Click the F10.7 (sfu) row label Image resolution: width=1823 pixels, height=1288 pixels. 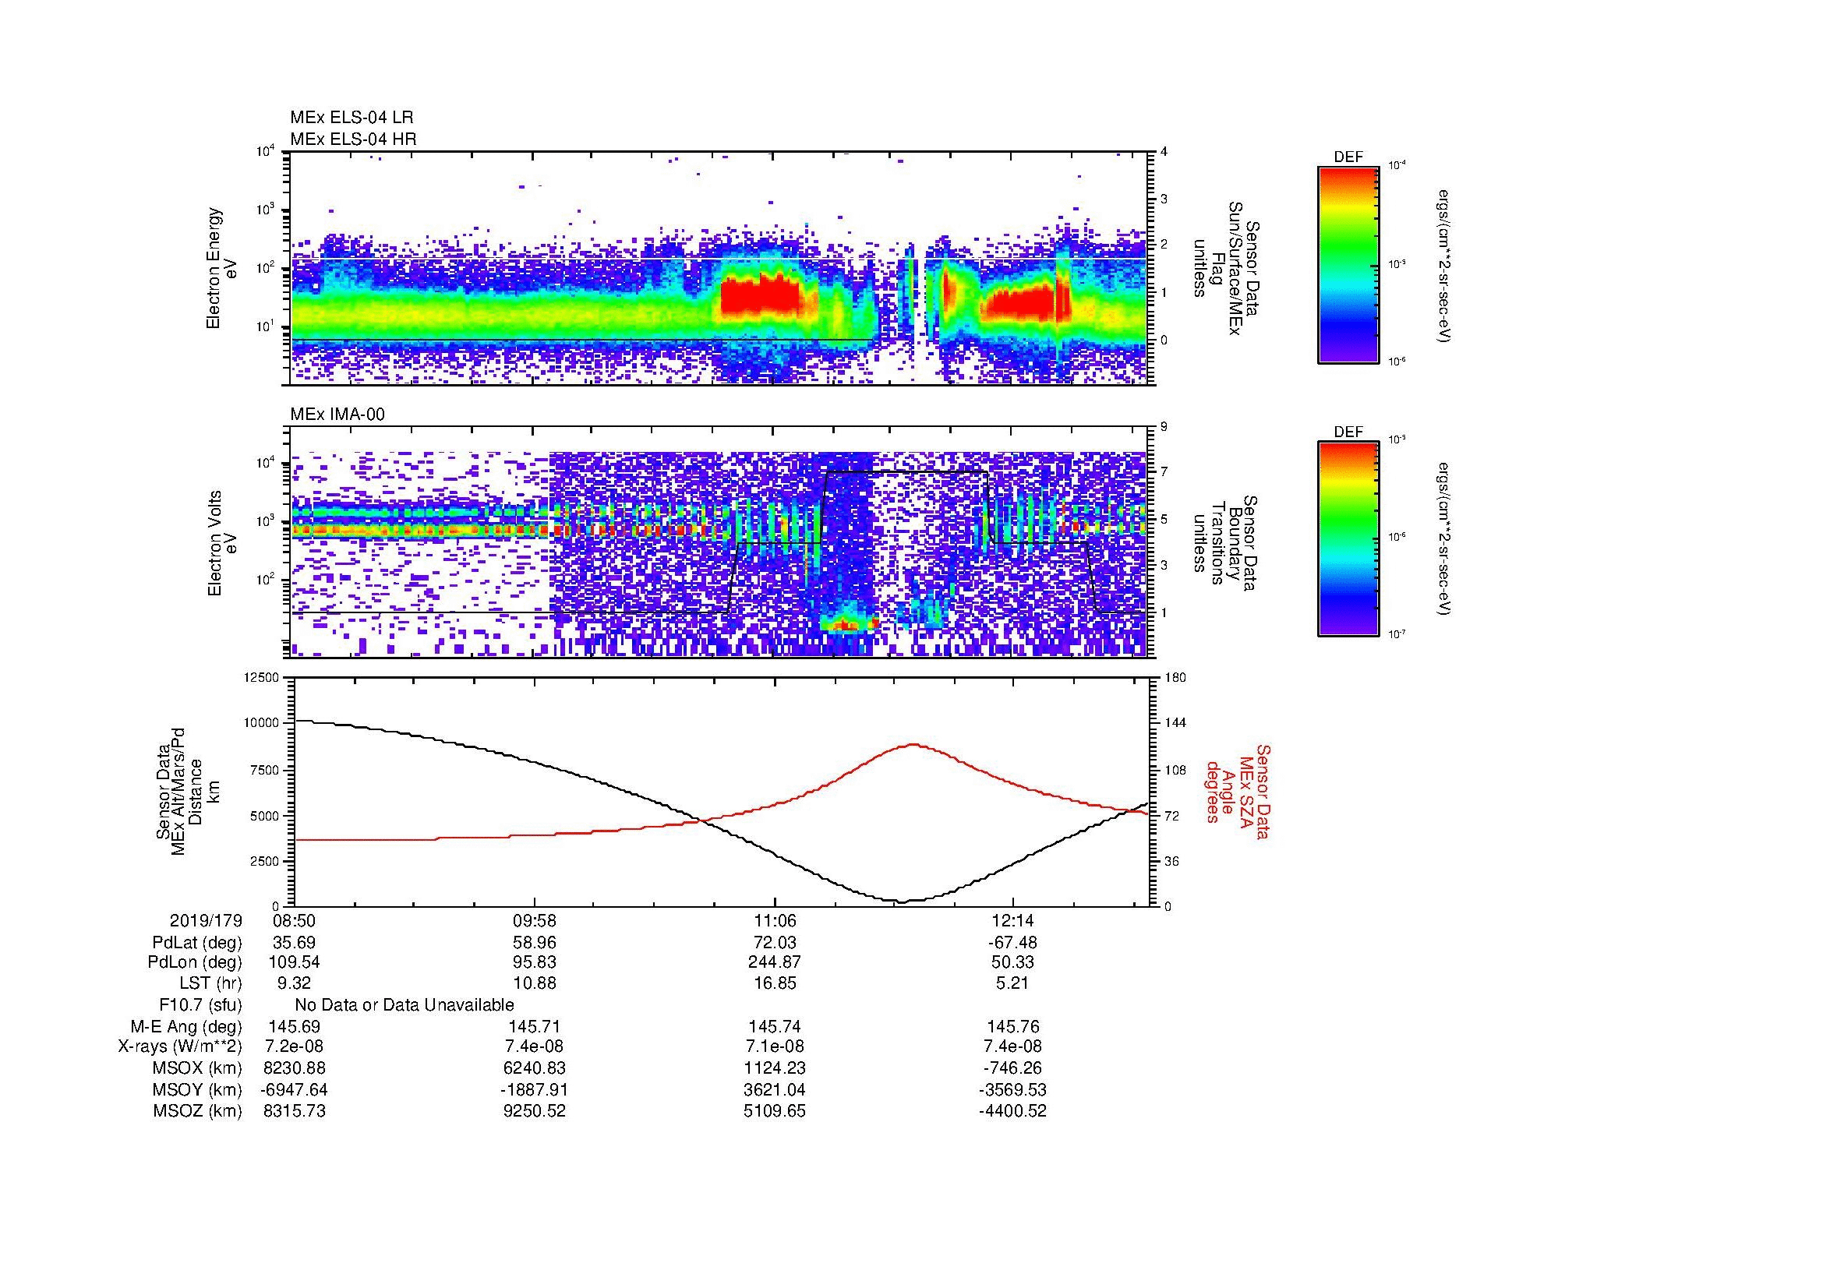(x=200, y=1005)
